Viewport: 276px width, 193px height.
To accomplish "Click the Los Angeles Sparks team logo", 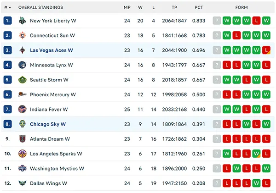I will [23, 154].
